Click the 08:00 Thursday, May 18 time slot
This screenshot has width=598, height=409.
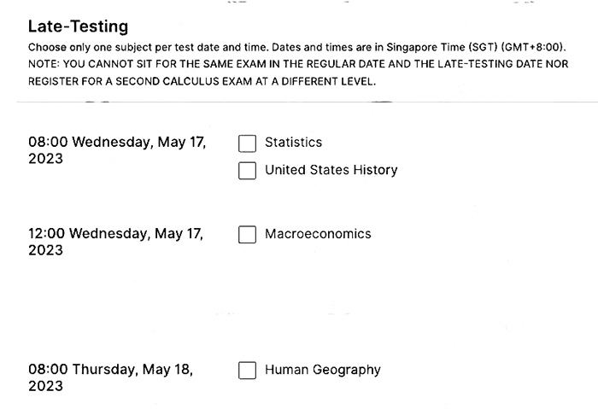pos(110,370)
